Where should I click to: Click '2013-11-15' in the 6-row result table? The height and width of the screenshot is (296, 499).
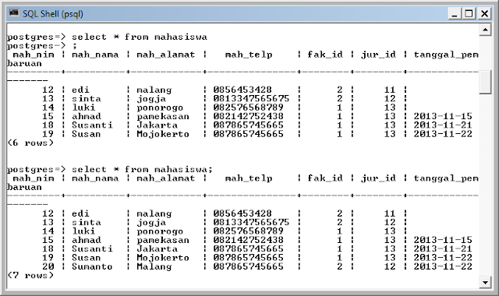coord(443,116)
